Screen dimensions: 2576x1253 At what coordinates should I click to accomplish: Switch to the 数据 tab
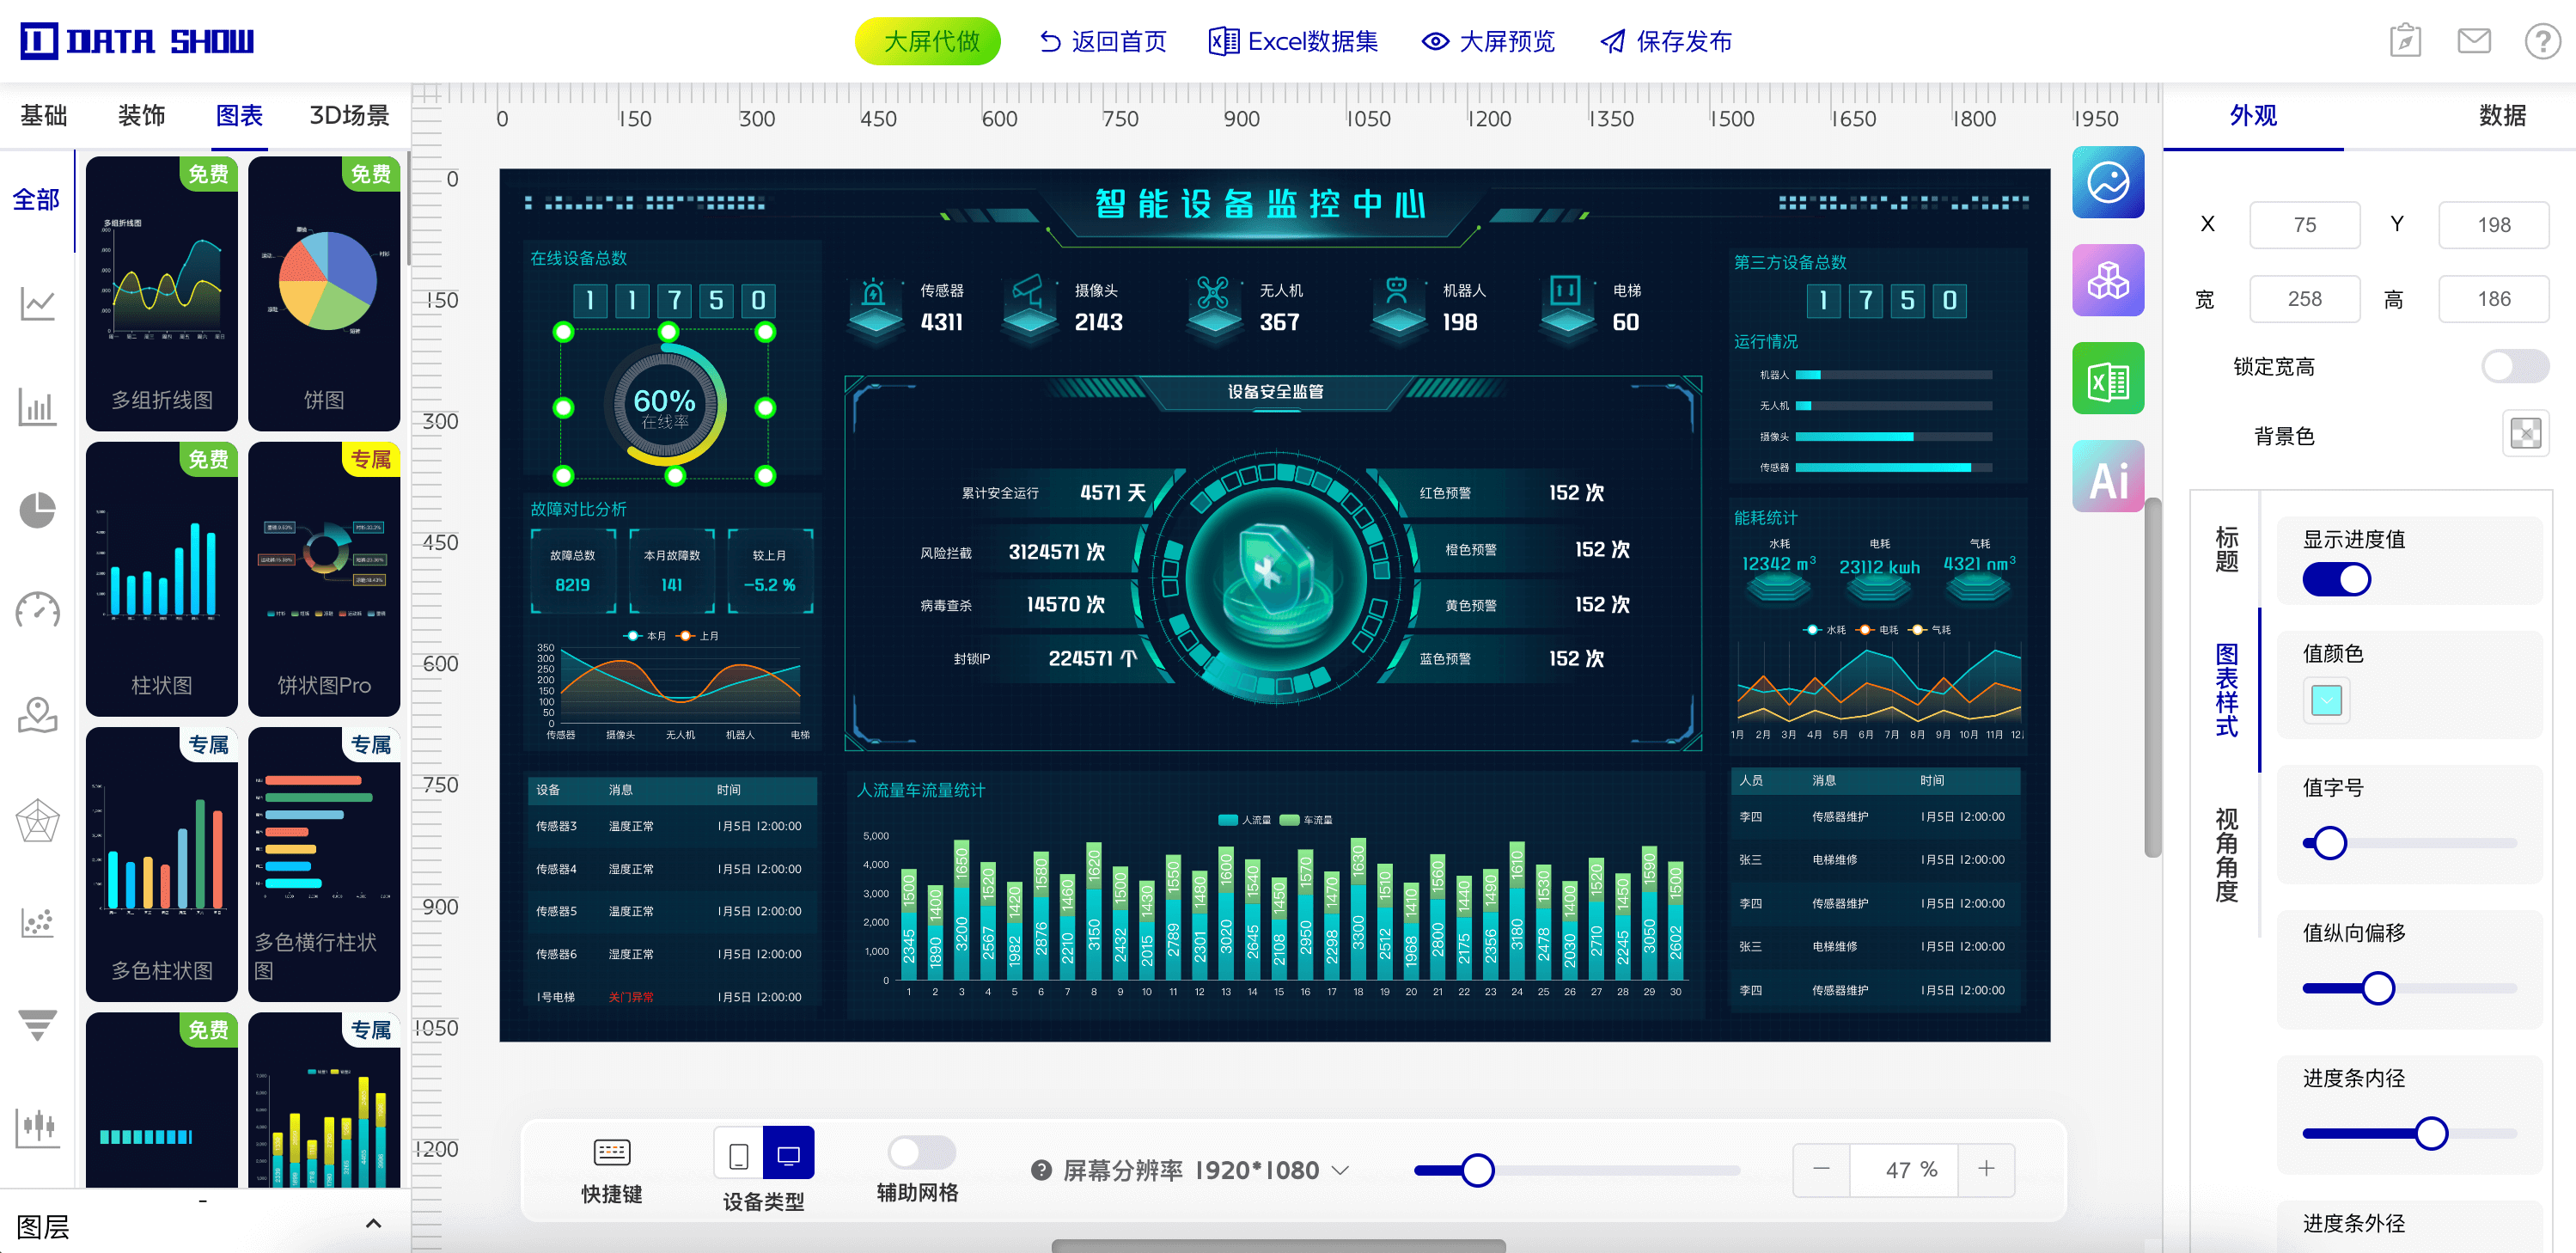[x=2505, y=116]
